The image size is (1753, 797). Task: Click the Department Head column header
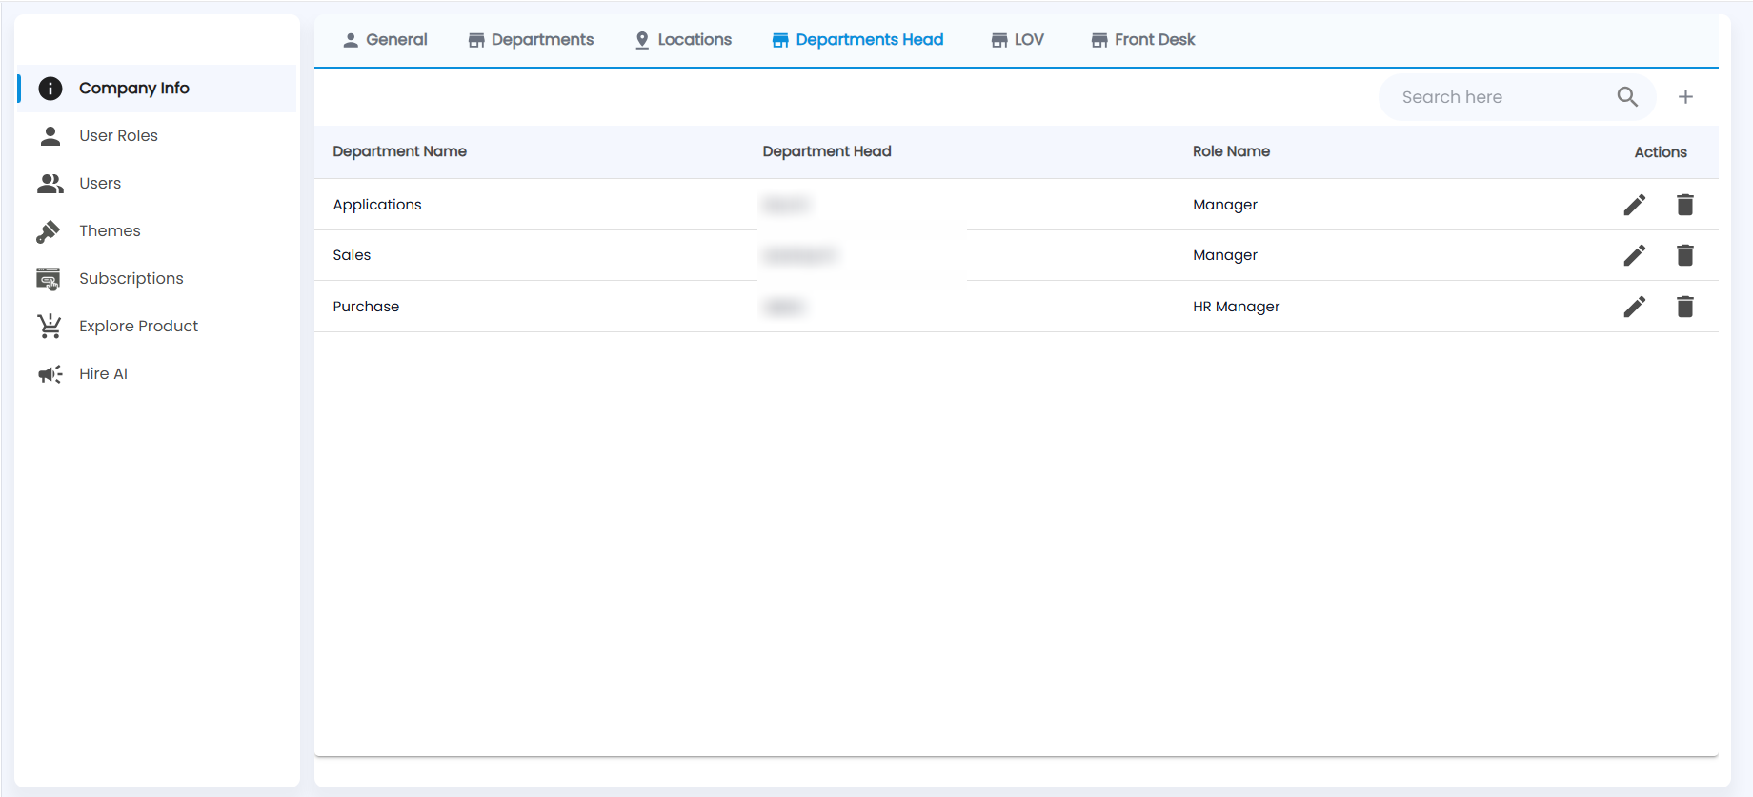point(827,151)
